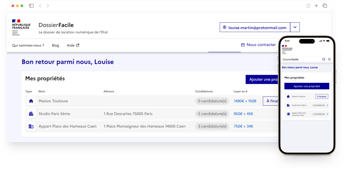Open the Blog menu item
The image size is (344, 170).
[55, 45]
